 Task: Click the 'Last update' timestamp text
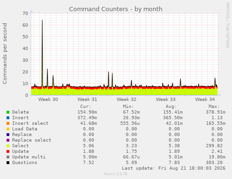click(174, 168)
